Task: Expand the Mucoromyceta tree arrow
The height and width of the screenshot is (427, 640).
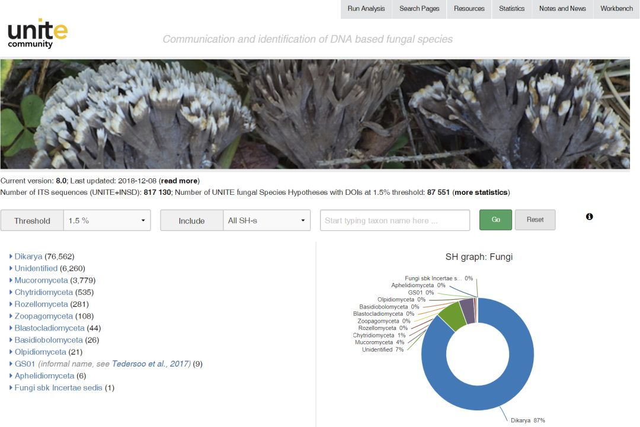Action: pos(11,280)
